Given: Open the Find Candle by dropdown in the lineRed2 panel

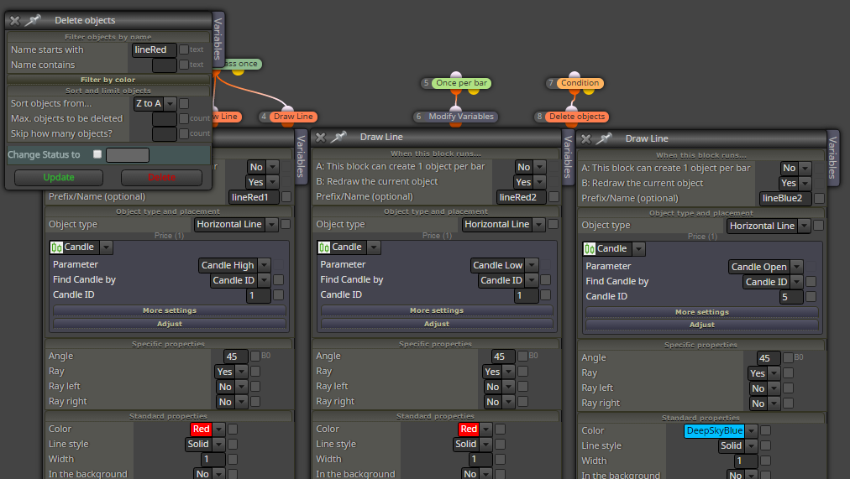Looking at the screenshot, I should click(x=508, y=280).
